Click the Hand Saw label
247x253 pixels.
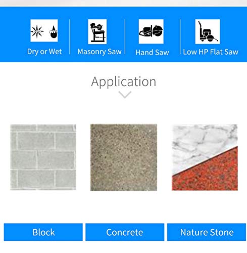[152, 53]
